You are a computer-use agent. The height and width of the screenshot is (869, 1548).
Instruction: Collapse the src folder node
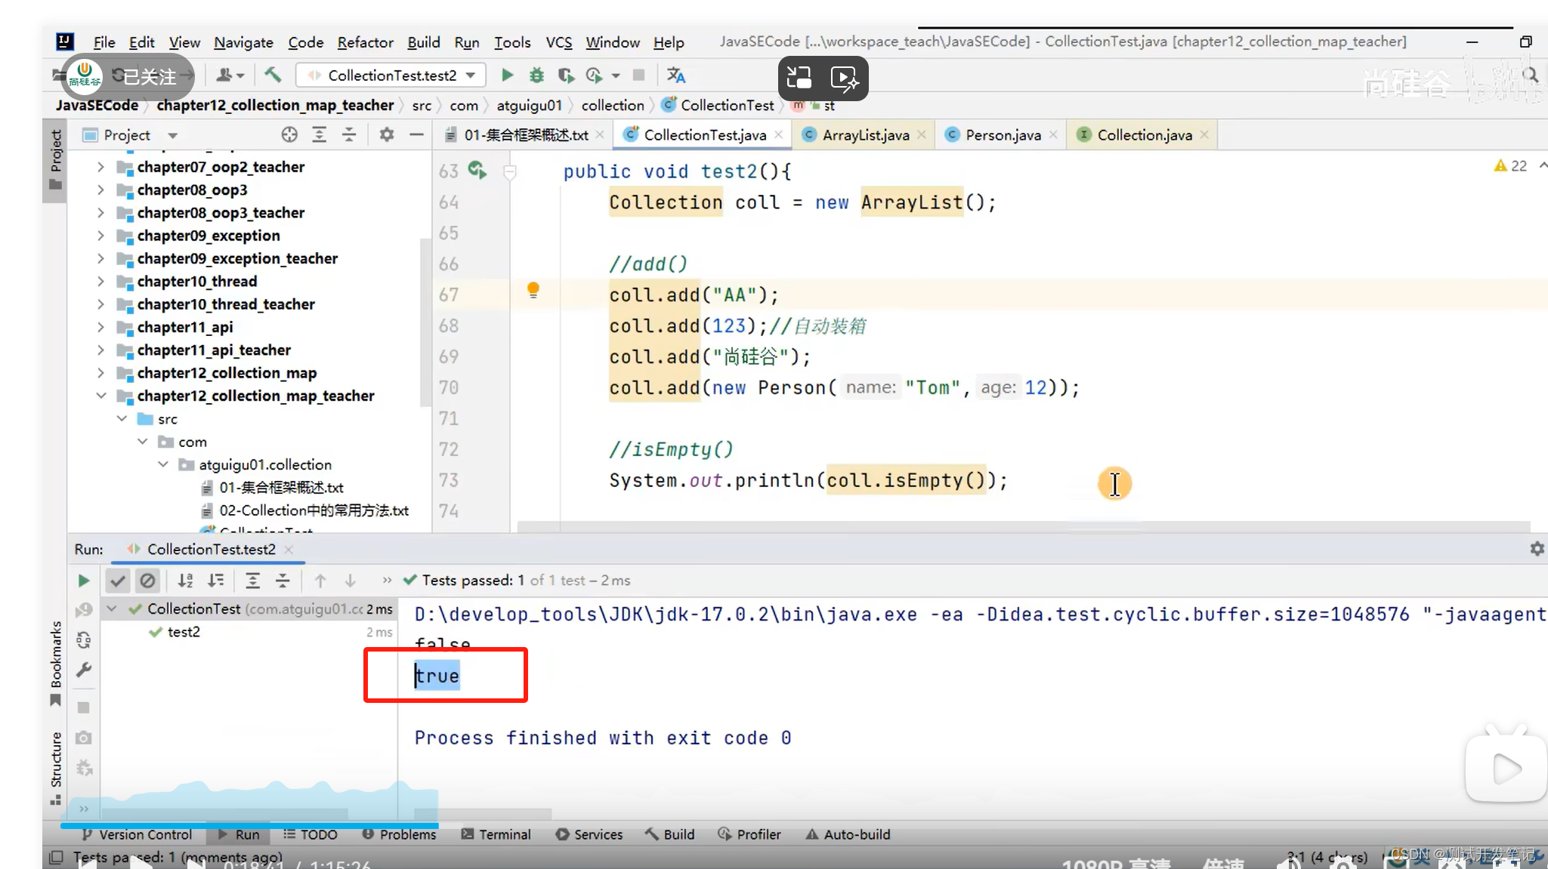[x=122, y=418]
